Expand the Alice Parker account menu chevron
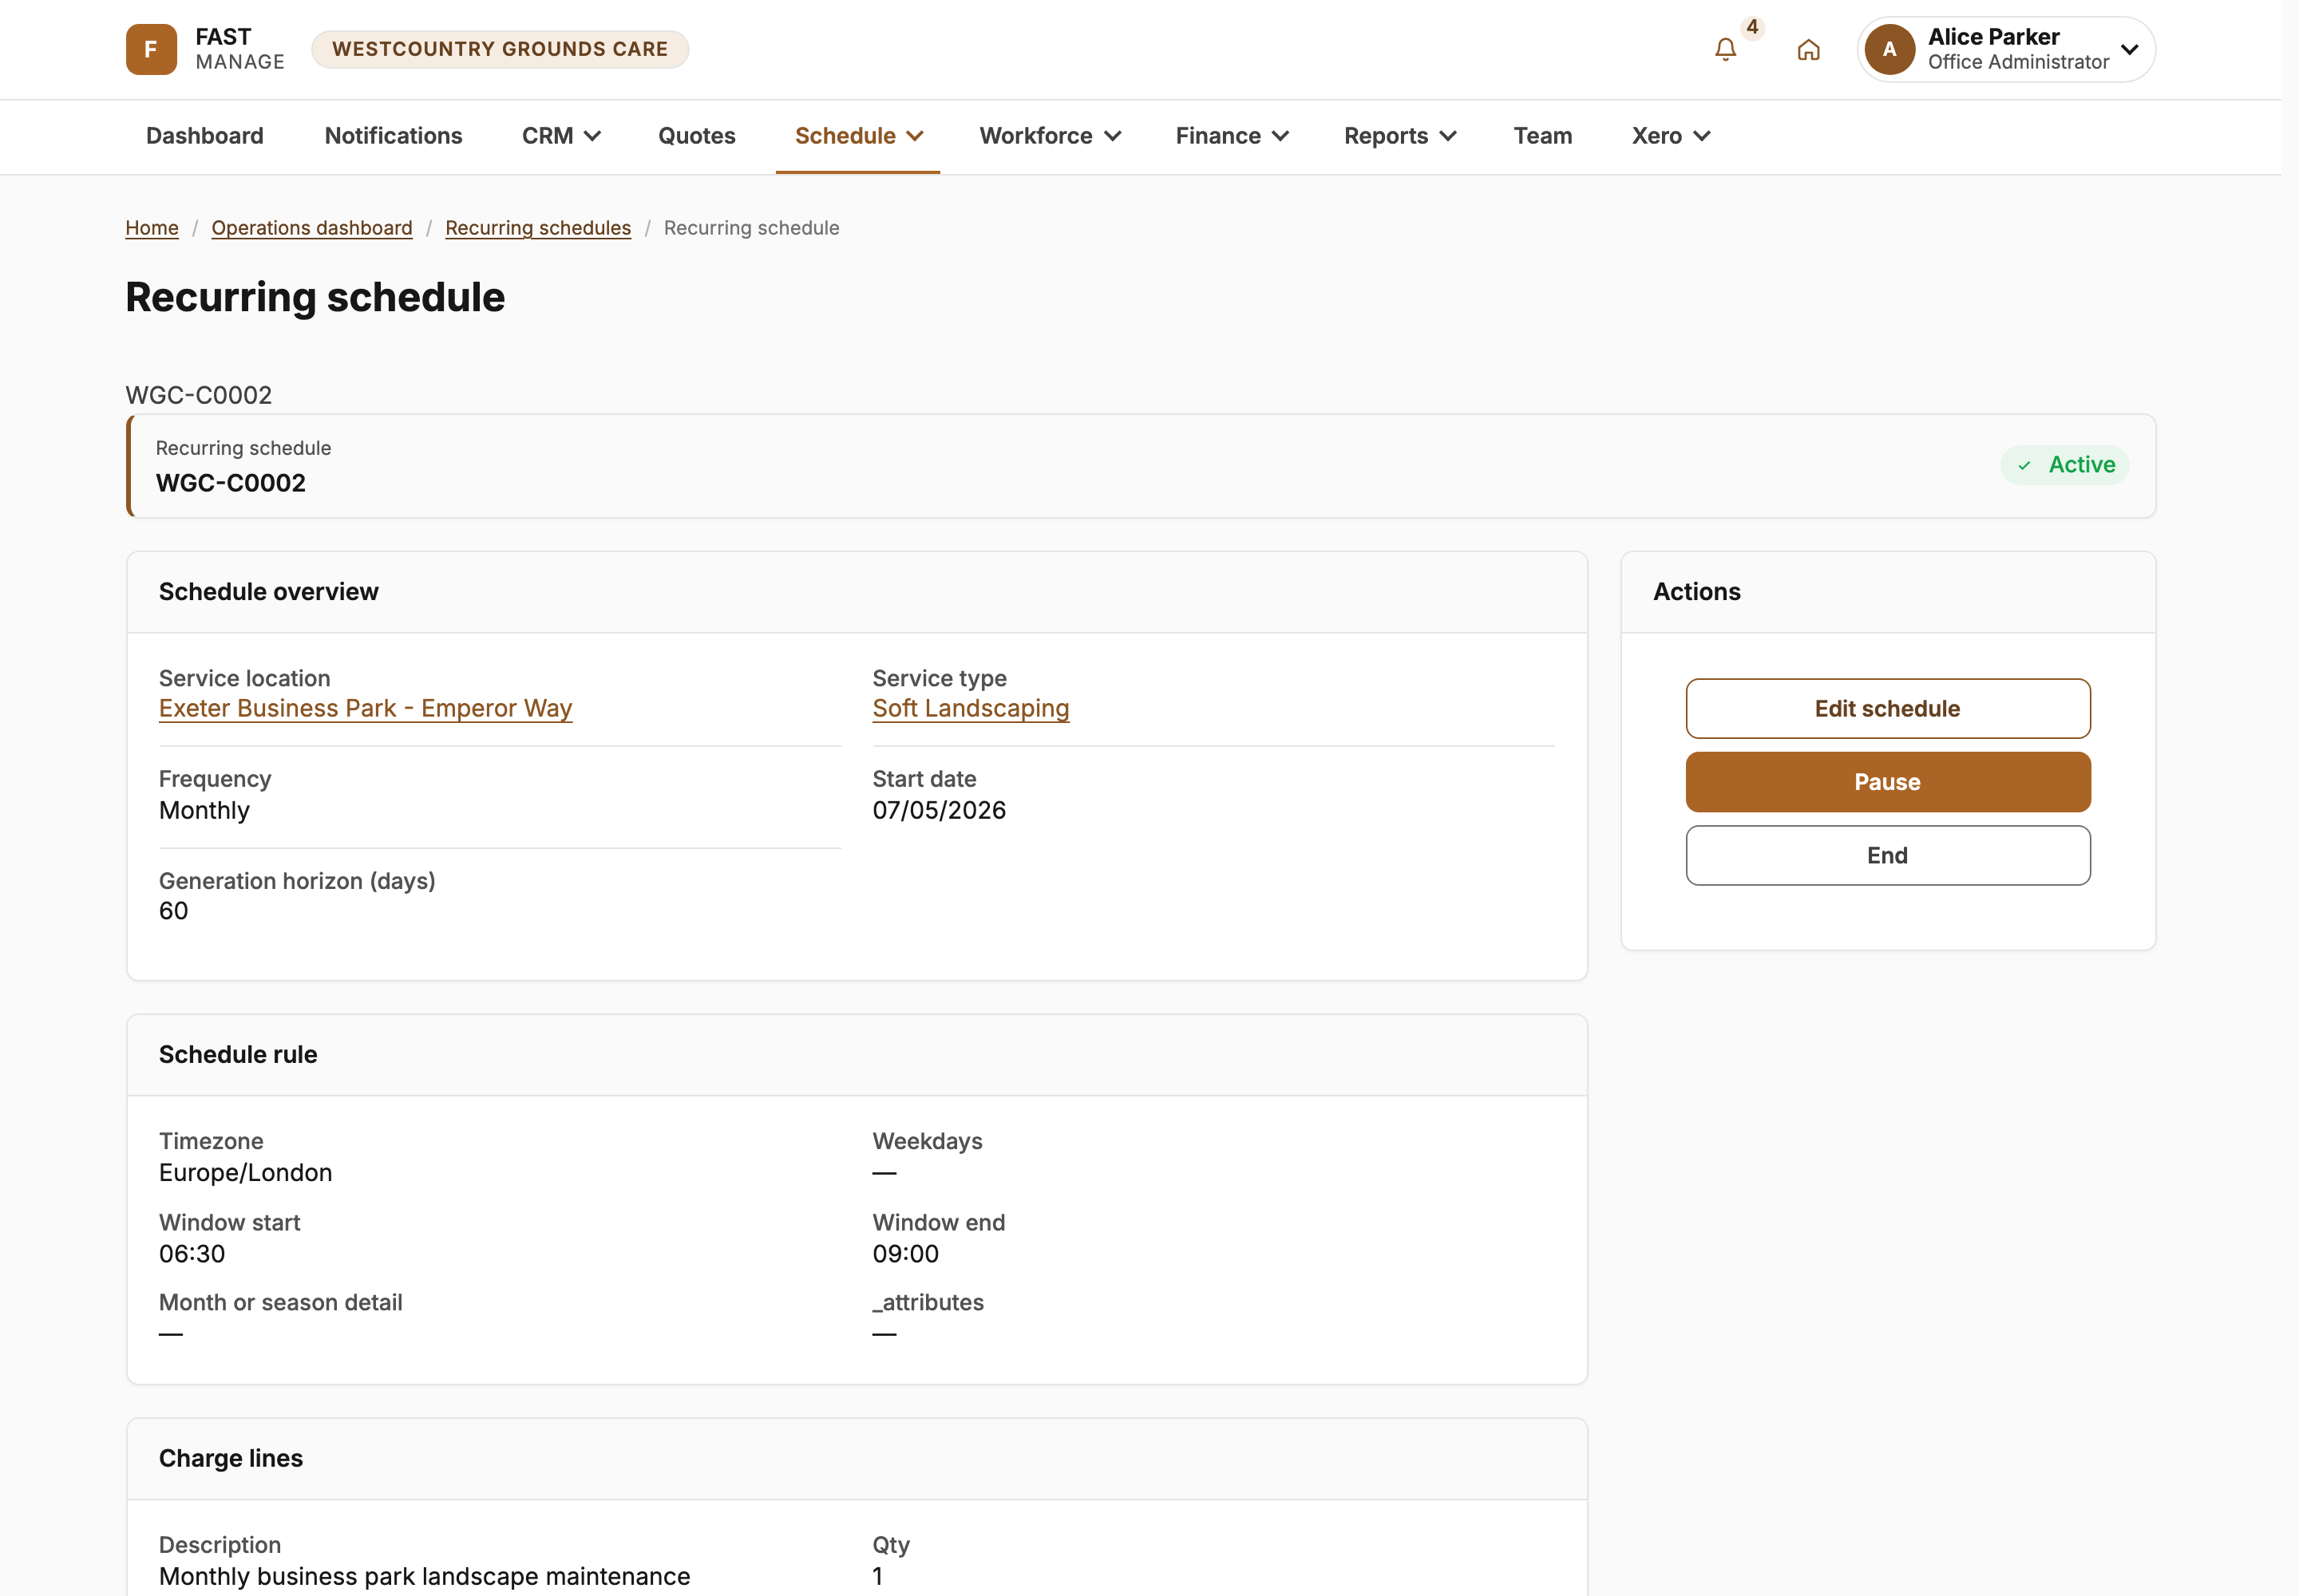 coord(2129,49)
